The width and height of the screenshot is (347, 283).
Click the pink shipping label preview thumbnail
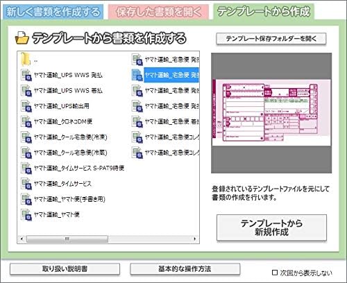point(271,112)
